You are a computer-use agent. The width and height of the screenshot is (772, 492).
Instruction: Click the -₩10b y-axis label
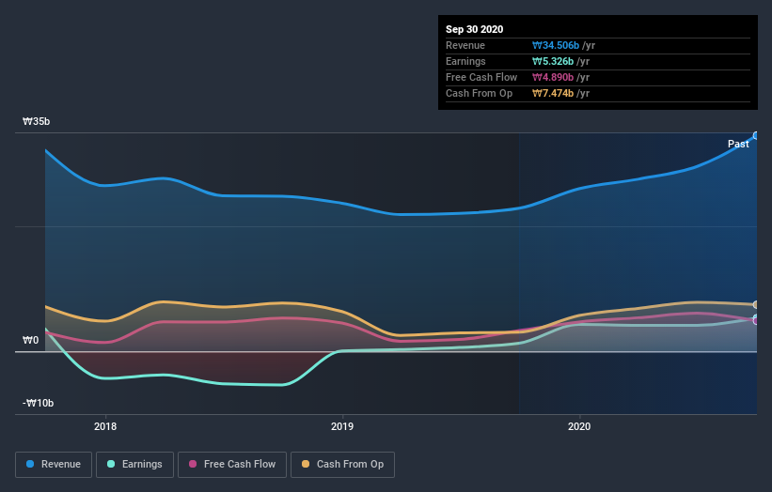(x=38, y=403)
